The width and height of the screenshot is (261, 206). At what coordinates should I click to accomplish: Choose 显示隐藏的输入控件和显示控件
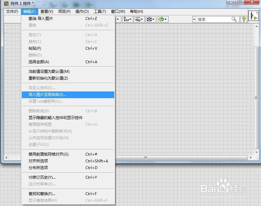click(68, 118)
